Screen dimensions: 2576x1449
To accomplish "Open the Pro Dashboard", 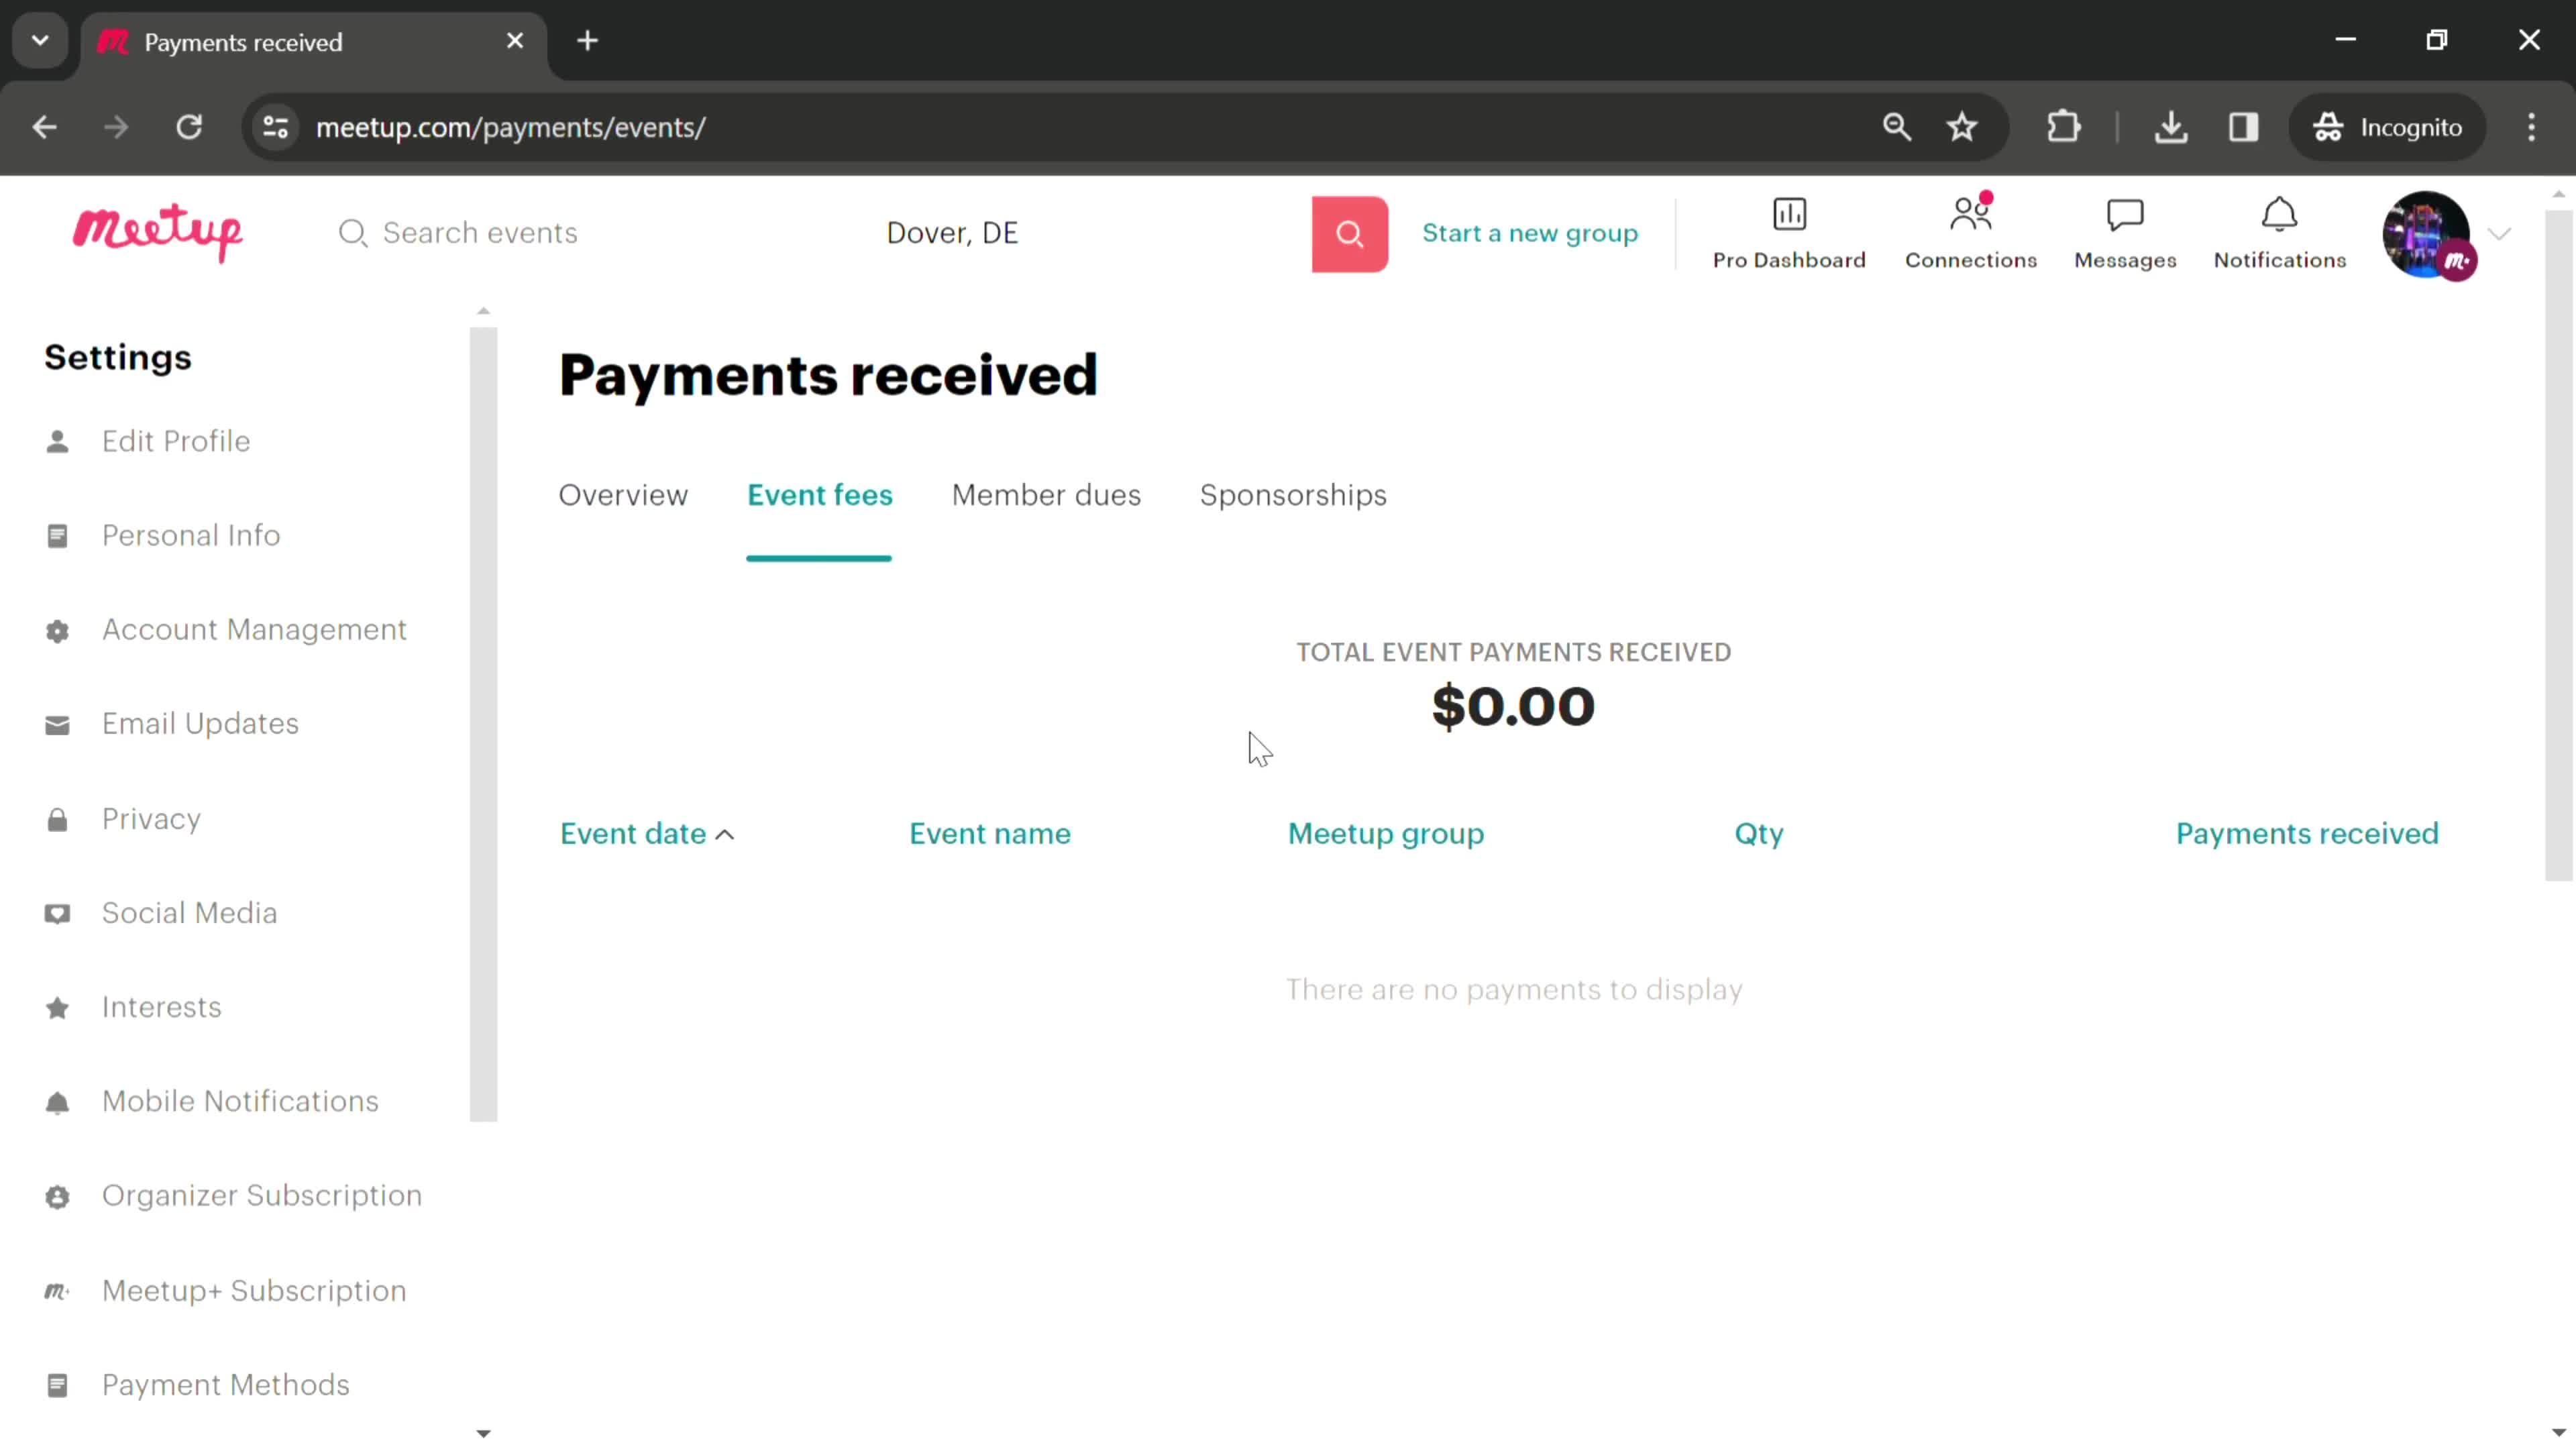I will [1788, 231].
